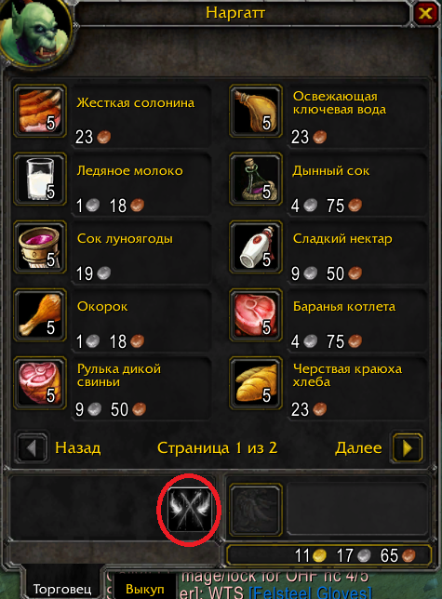Image resolution: width=442 pixels, height=599 pixels.
Task: Select the Дынный сок bottle icon
Action: tap(256, 179)
